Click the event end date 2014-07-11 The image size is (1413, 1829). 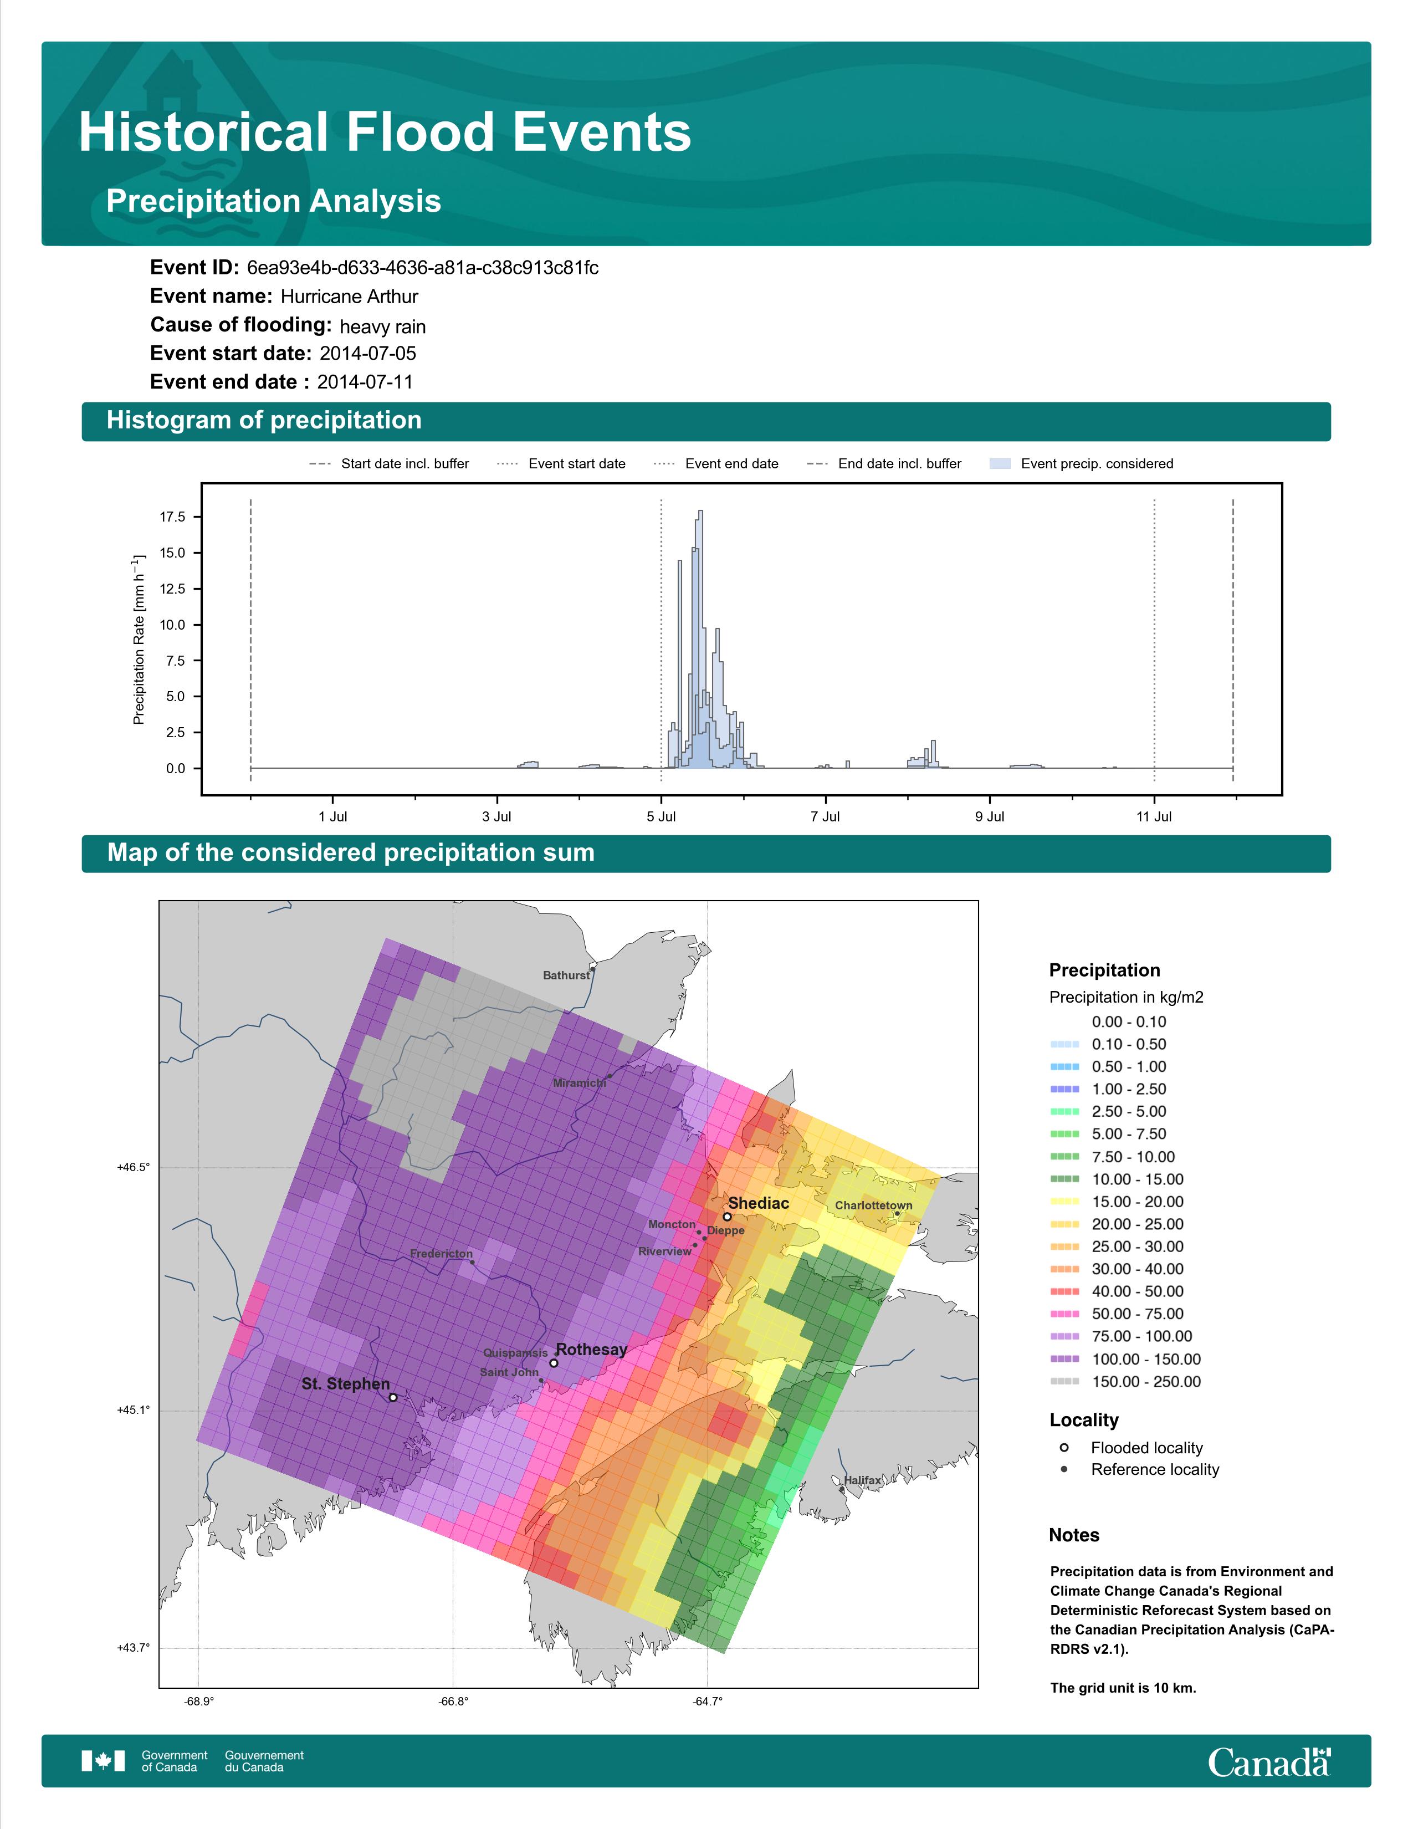[x=365, y=382]
